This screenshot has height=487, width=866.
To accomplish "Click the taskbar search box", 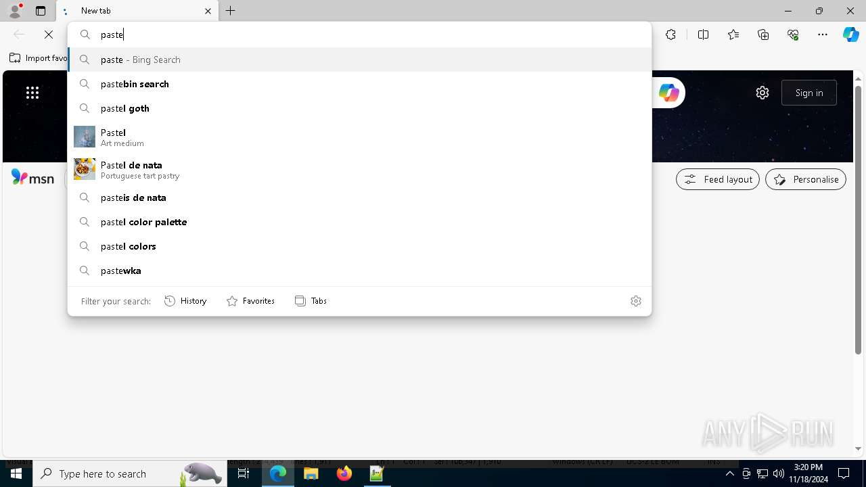I will click(130, 473).
